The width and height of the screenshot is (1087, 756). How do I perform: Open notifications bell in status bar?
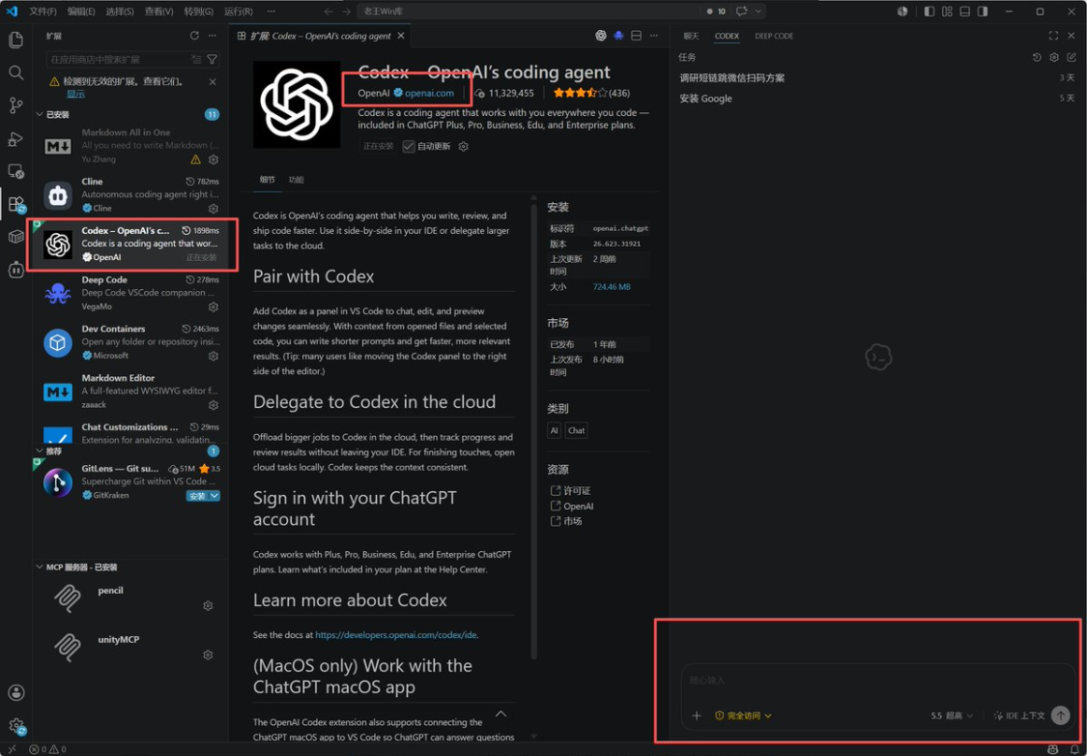click(x=1073, y=750)
